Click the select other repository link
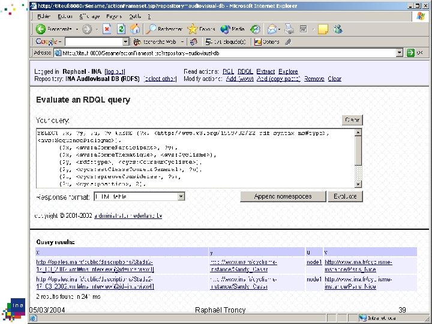Viewport: 432px width, 324px height. 160,79
